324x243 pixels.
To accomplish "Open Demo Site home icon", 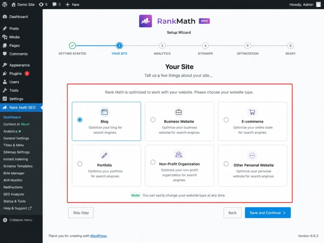I will (x=13, y=4).
